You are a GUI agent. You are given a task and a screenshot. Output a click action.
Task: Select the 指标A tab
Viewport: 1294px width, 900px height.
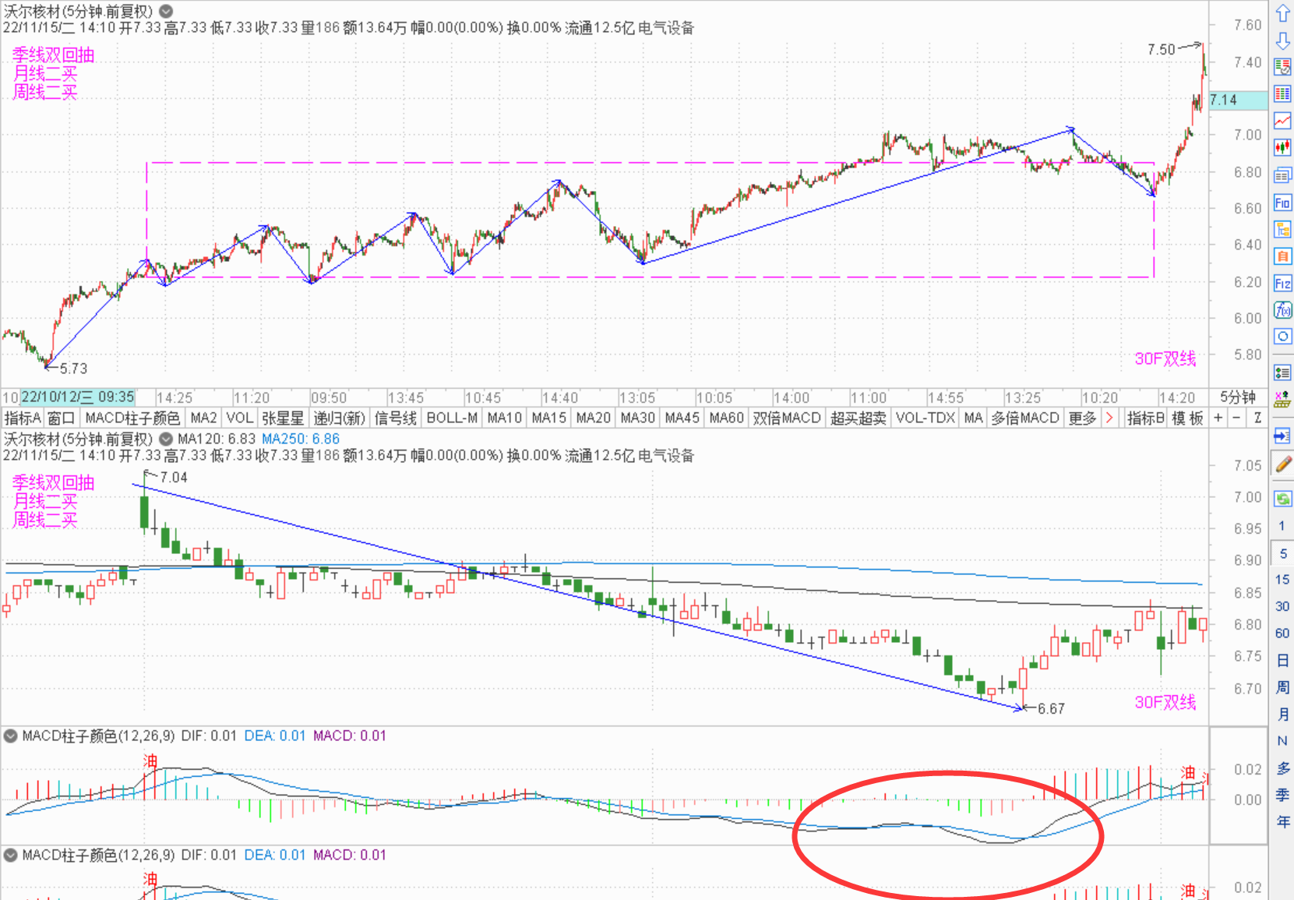coord(23,418)
